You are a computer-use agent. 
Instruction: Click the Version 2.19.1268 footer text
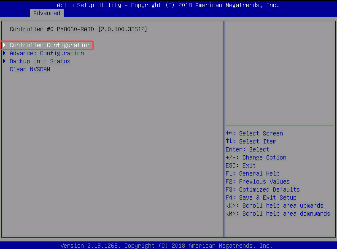pyautogui.click(x=166, y=246)
